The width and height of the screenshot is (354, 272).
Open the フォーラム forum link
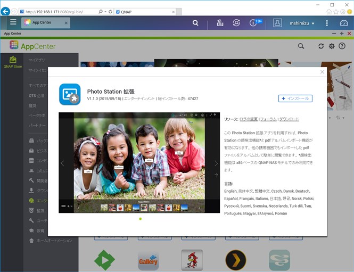point(268,119)
